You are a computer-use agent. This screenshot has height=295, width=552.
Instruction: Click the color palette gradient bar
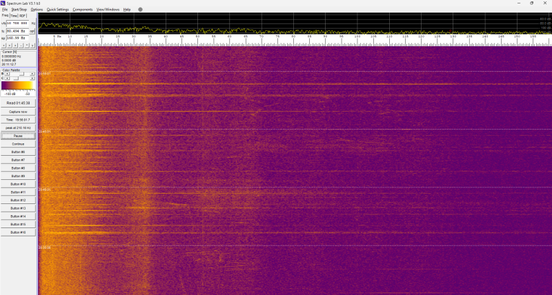[x=18, y=85]
